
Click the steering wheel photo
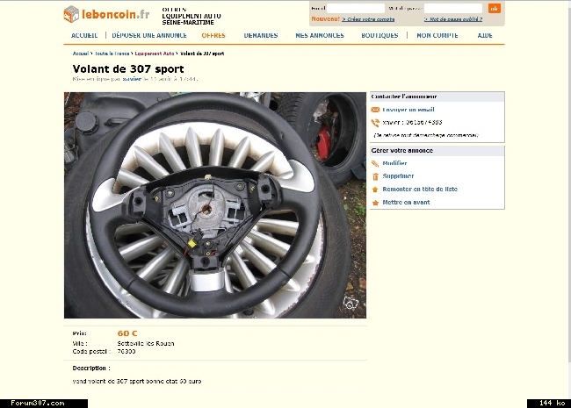215,205
